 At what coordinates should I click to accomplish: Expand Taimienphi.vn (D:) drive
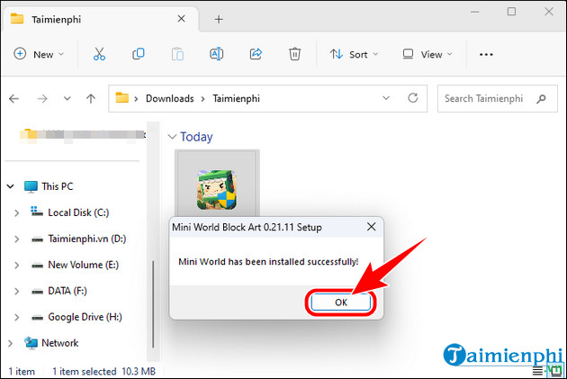coord(16,239)
